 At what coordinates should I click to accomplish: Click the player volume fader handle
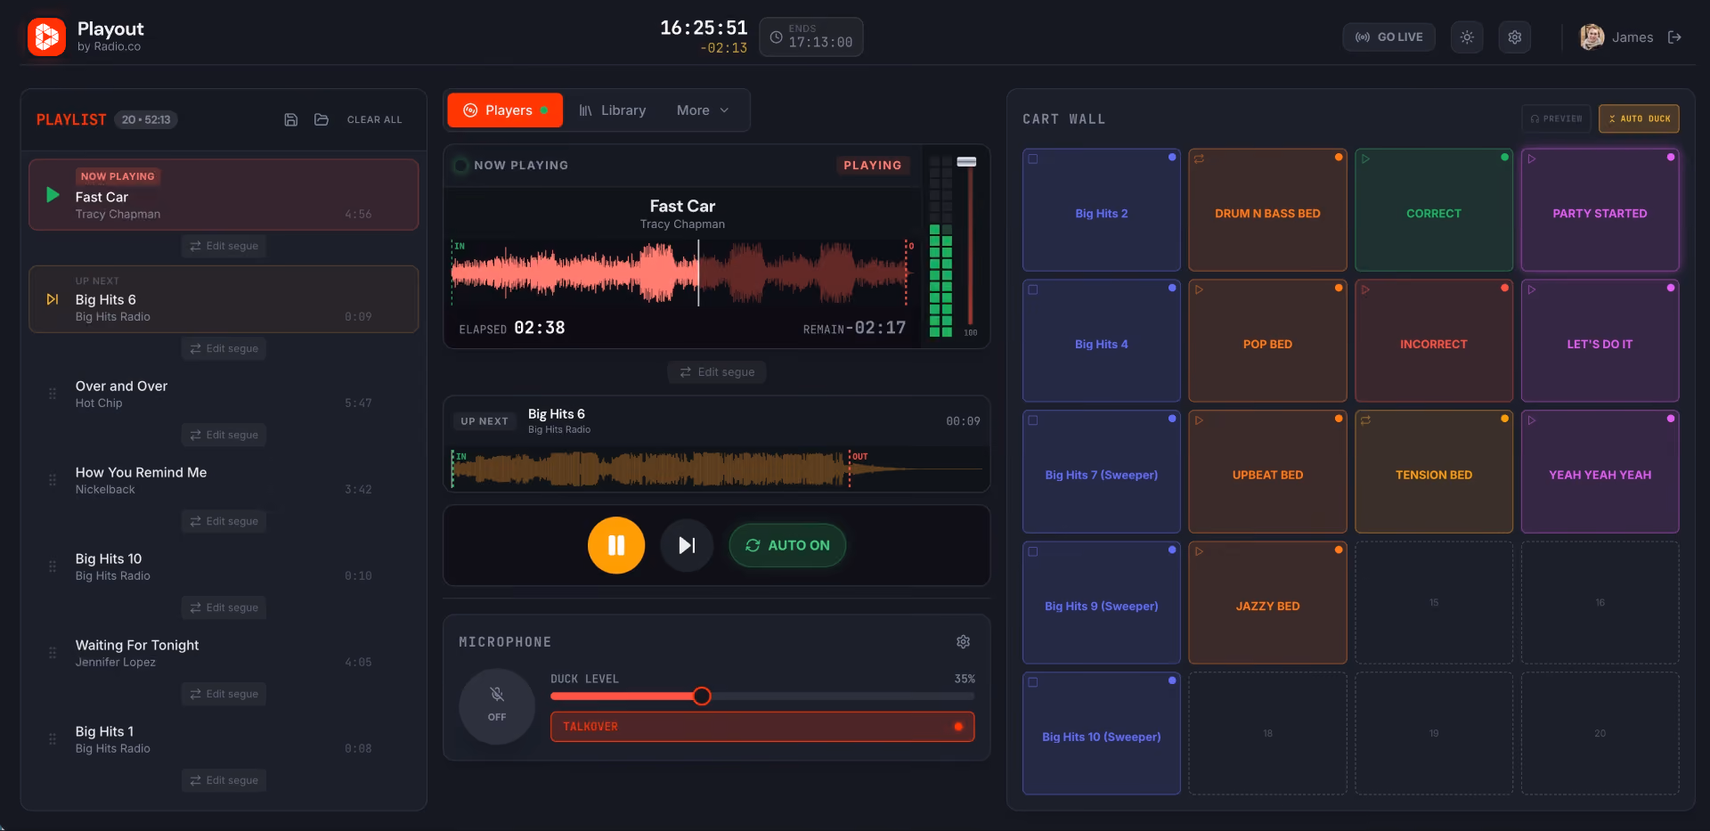(966, 162)
